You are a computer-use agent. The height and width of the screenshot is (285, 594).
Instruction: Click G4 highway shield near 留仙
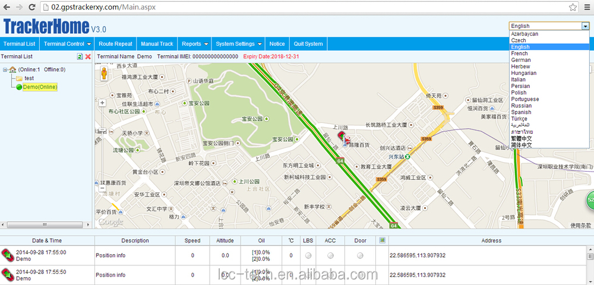(339, 161)
